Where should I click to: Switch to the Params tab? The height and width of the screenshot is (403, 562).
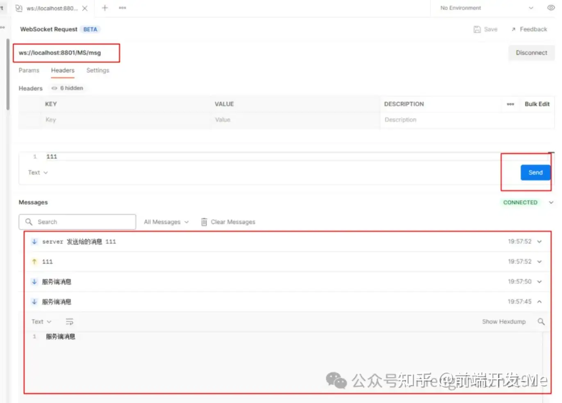tap(29, 70)
